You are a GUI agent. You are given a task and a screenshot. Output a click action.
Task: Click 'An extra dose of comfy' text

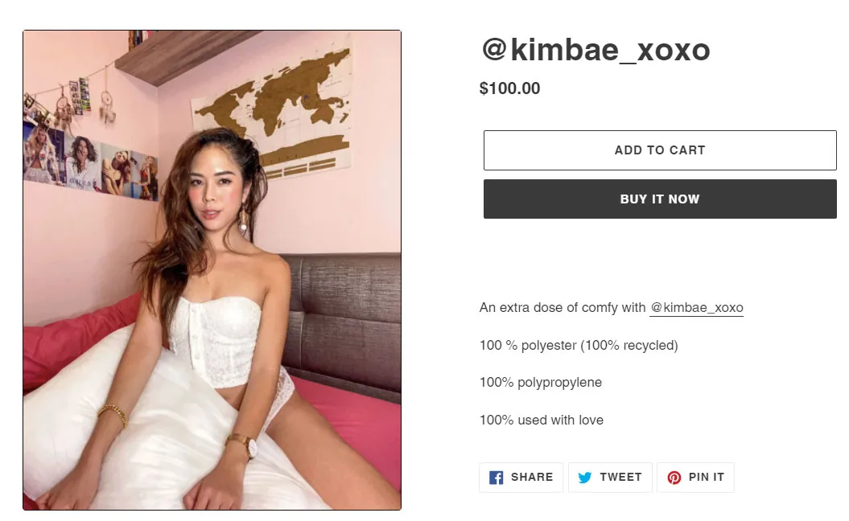coord(563,308)
